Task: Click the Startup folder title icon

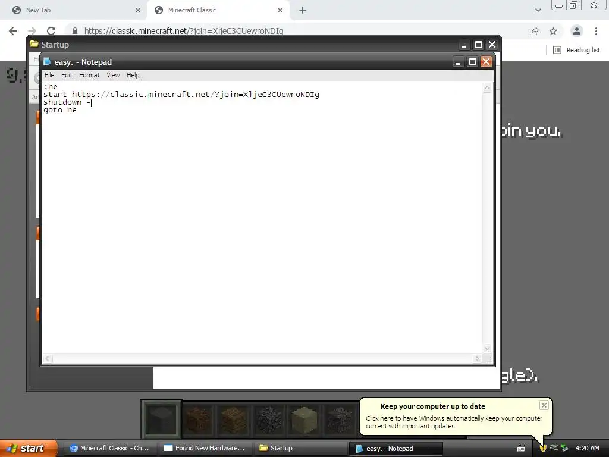Action: coord(34,44)
